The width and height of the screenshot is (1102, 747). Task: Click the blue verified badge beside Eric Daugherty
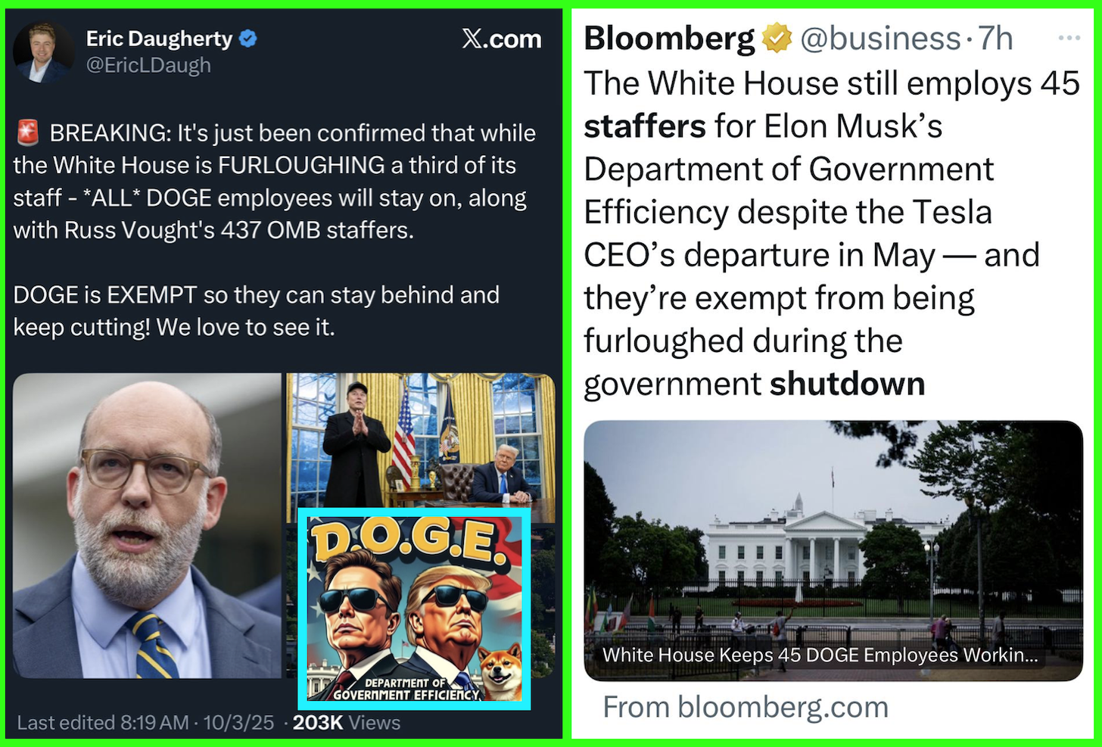248,39
